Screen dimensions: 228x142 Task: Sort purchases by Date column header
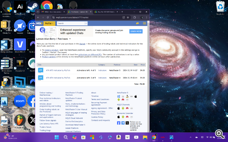pyautogui.click(x=136, y=65)
